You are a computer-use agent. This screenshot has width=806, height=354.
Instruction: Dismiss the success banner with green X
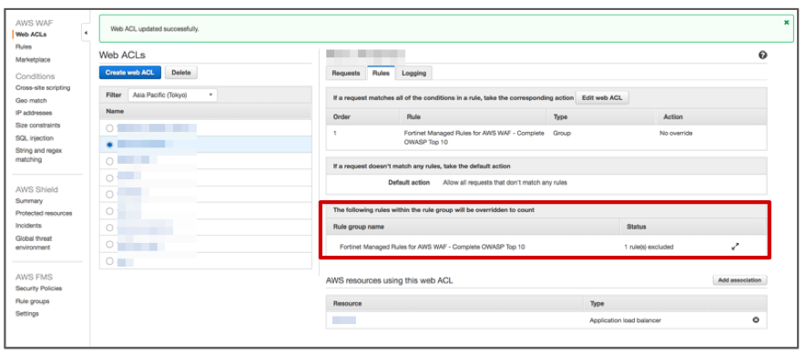tap(787, 23)
